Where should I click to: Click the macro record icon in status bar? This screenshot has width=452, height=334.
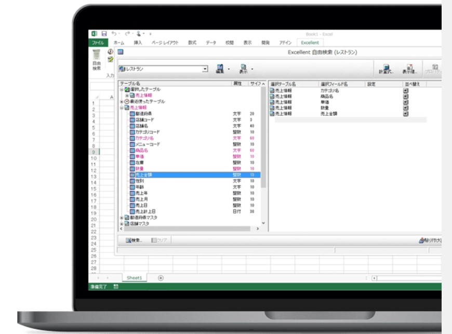(116, 286)
